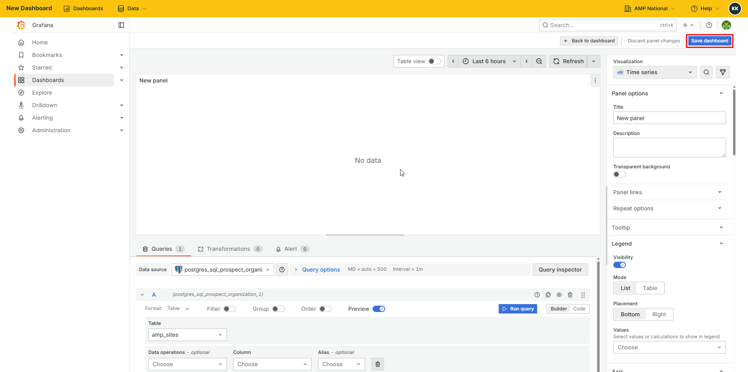
Task: Open Data operations Choose dropdown
Action: click(188, 364)
